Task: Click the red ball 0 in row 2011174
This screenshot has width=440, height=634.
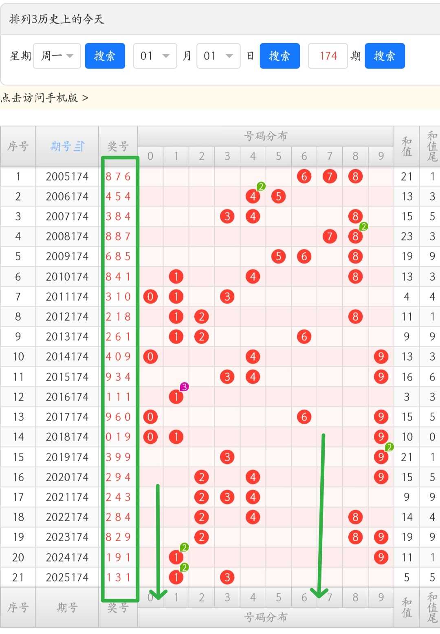Action: (x=150, y=297)
